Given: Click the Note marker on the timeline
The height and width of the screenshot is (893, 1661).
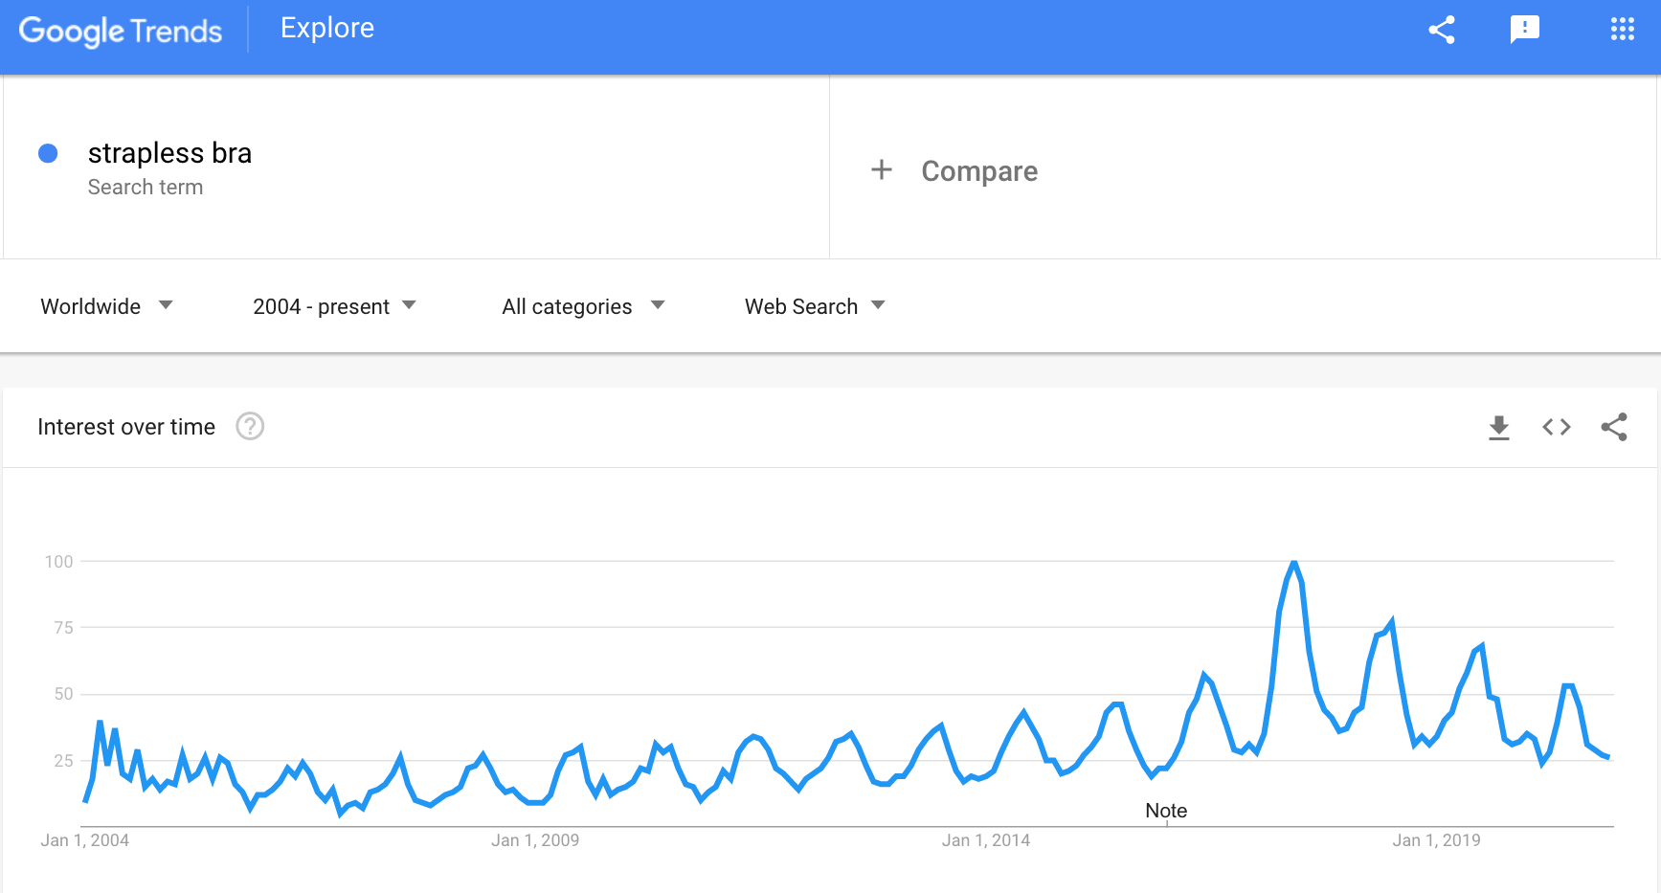Looking at the screenshot, I should pyautogui.click(x=1166, y=811).
